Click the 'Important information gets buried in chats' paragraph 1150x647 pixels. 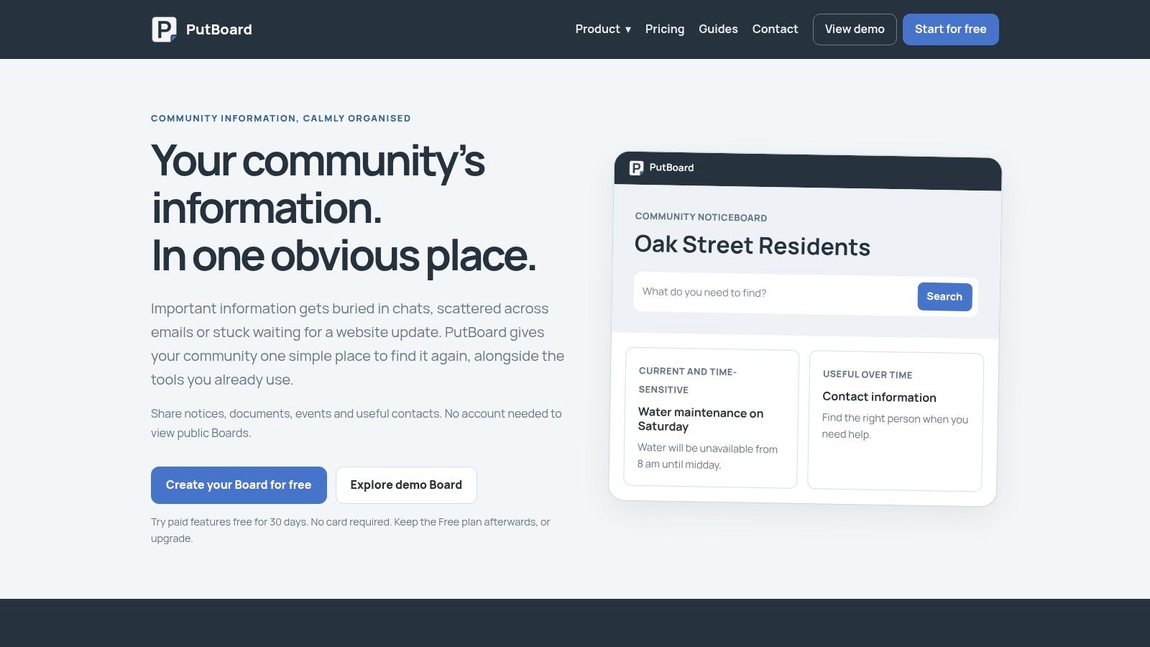(358, 344)
